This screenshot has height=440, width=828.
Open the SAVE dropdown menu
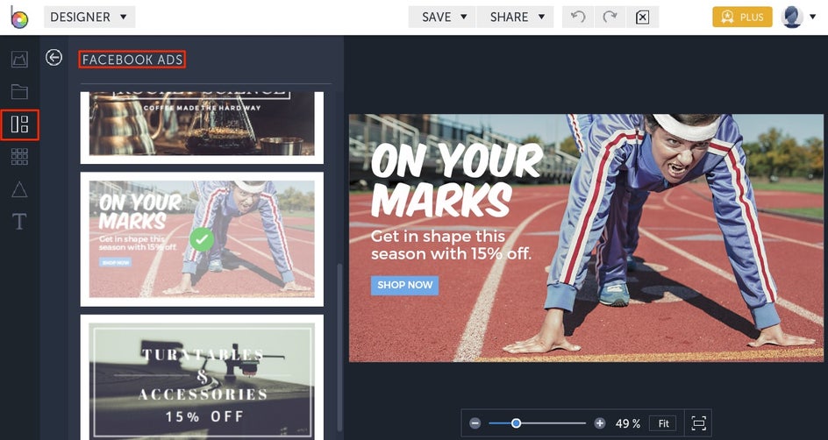pyautogui.click(x=445, y=17)
